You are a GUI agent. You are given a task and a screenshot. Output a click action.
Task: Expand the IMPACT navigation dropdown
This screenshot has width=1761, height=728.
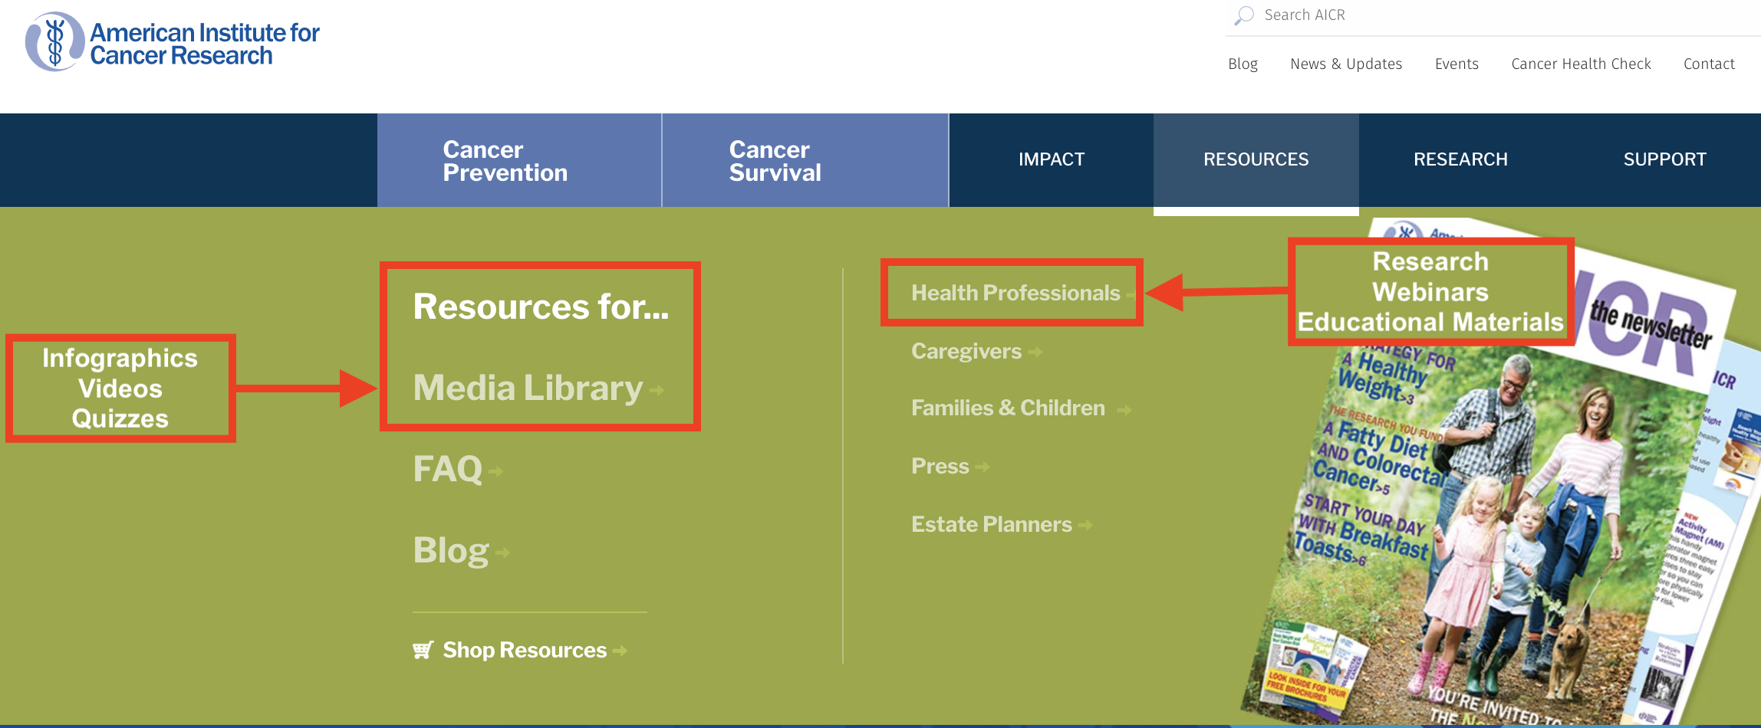[x=1051, y=159]
